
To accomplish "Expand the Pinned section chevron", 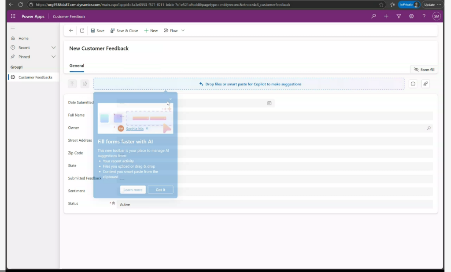I will pos(53,57).
